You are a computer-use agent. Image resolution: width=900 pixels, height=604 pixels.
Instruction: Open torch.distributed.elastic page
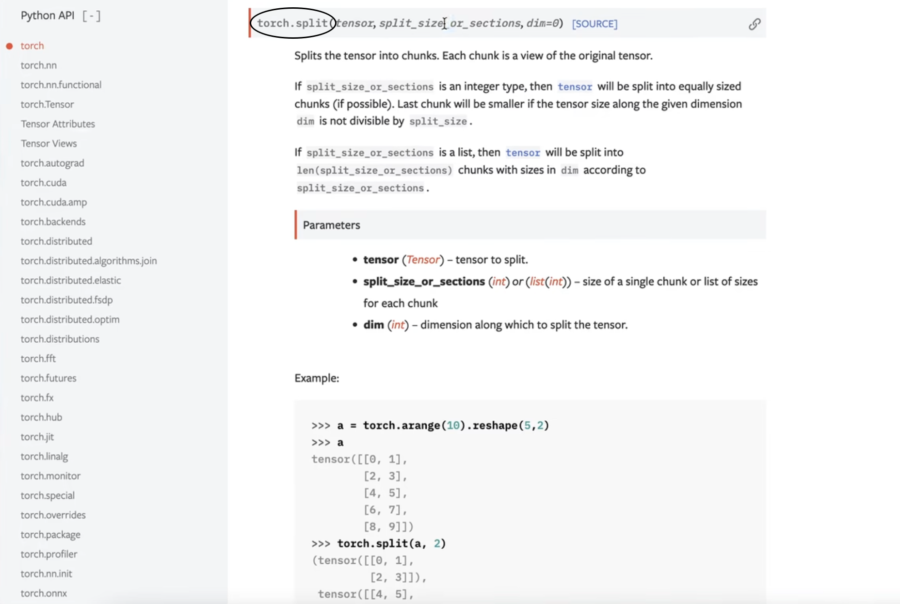(71, 280)
